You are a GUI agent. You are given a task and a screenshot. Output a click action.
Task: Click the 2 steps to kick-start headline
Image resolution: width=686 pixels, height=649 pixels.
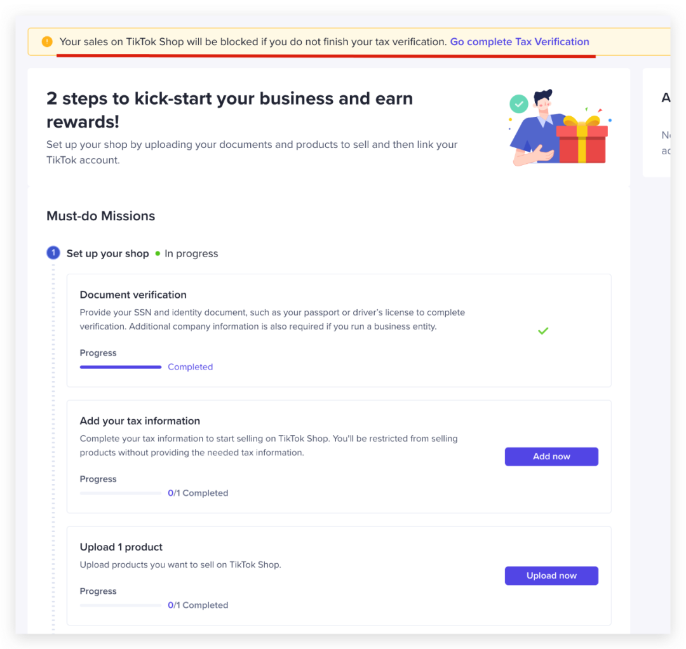click(x=229, y=109)
